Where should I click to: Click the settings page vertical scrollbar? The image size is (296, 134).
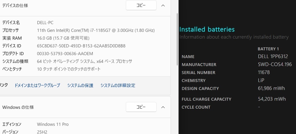click(177, 40)
